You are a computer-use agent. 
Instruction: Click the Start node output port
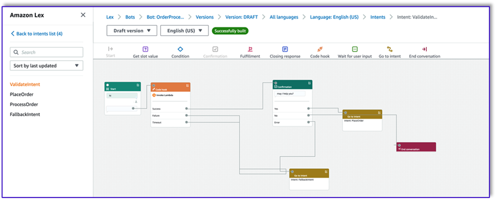click(x=133, y=108)
